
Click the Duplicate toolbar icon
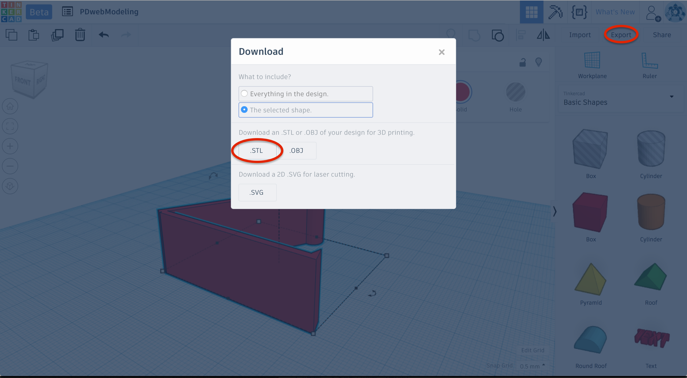[x=57, y=35]
